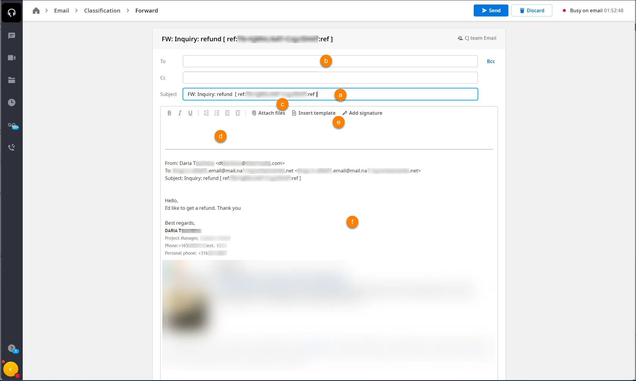636x381 pixels.
Task: Click Add signature
Action: pos(362,113)
